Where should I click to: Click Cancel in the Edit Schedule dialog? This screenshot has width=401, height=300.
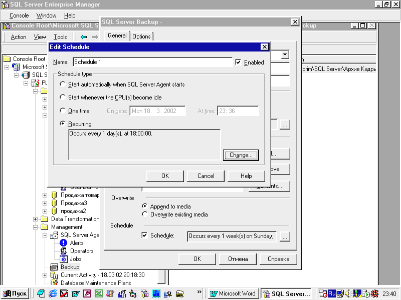pos(206,176)
